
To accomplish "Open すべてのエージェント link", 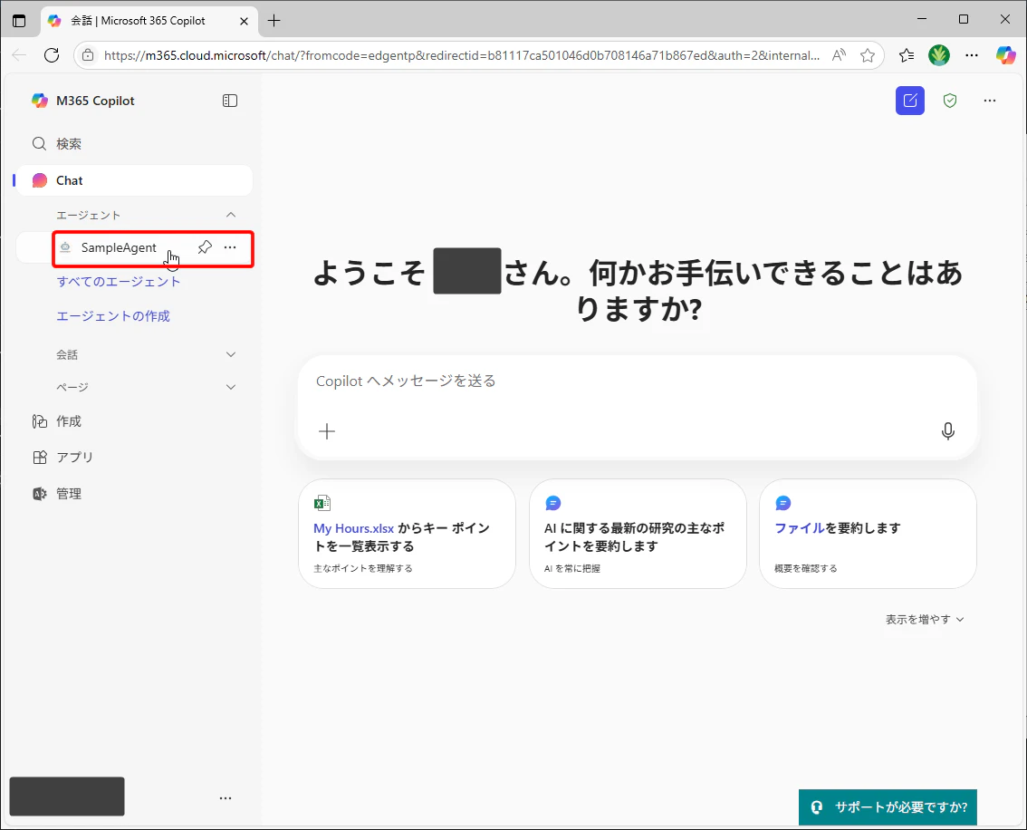I will click(x=119, y=282).
